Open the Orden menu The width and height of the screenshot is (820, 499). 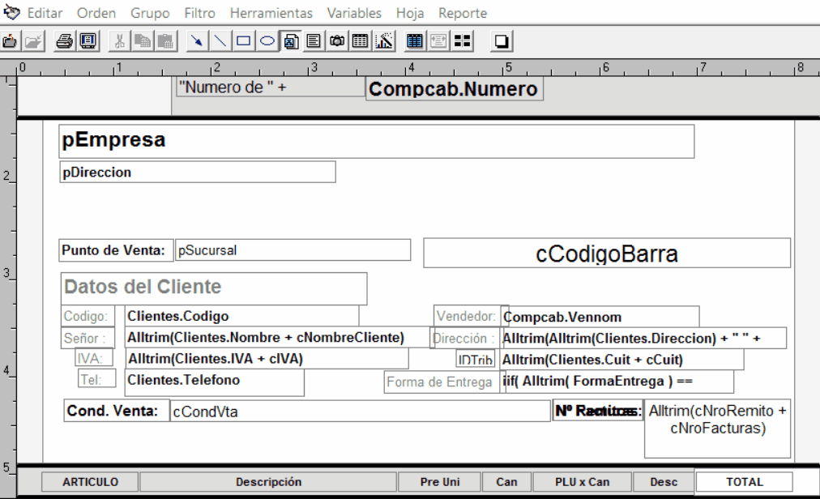96,13
